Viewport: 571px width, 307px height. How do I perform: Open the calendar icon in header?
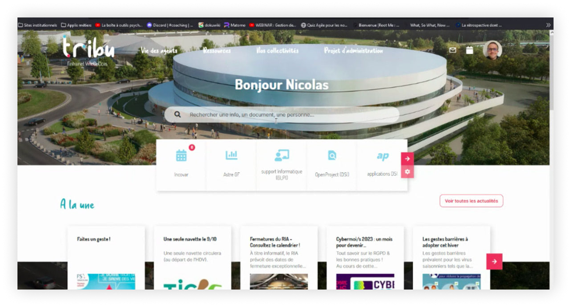tap(469, 50)
